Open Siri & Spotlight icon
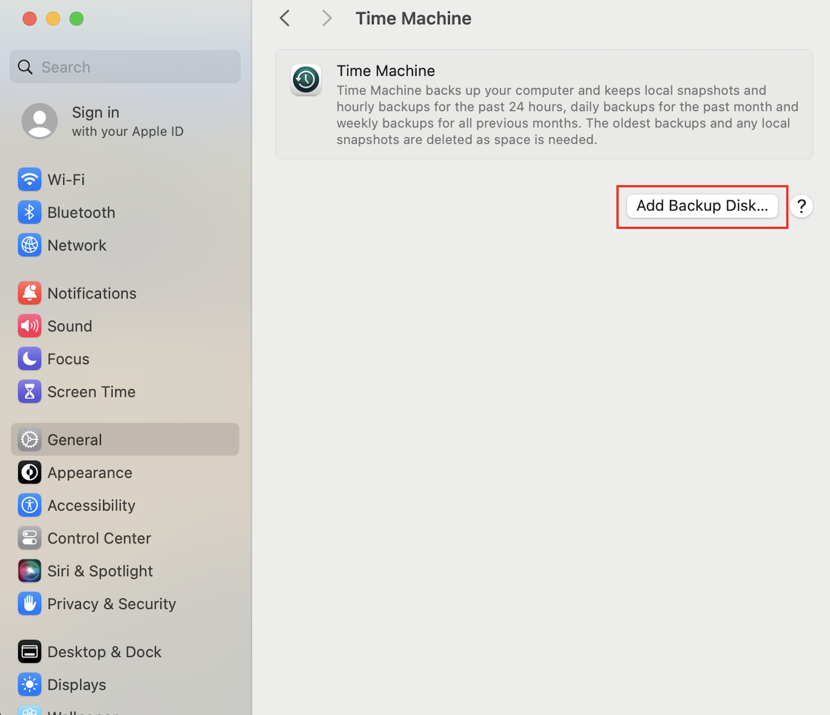This screenshot has width=830, height=715. click(29, 571)
